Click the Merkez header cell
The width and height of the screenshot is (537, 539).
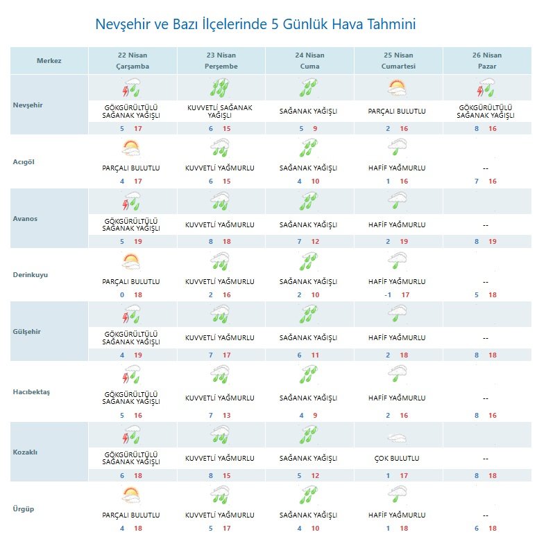[49, 61]
